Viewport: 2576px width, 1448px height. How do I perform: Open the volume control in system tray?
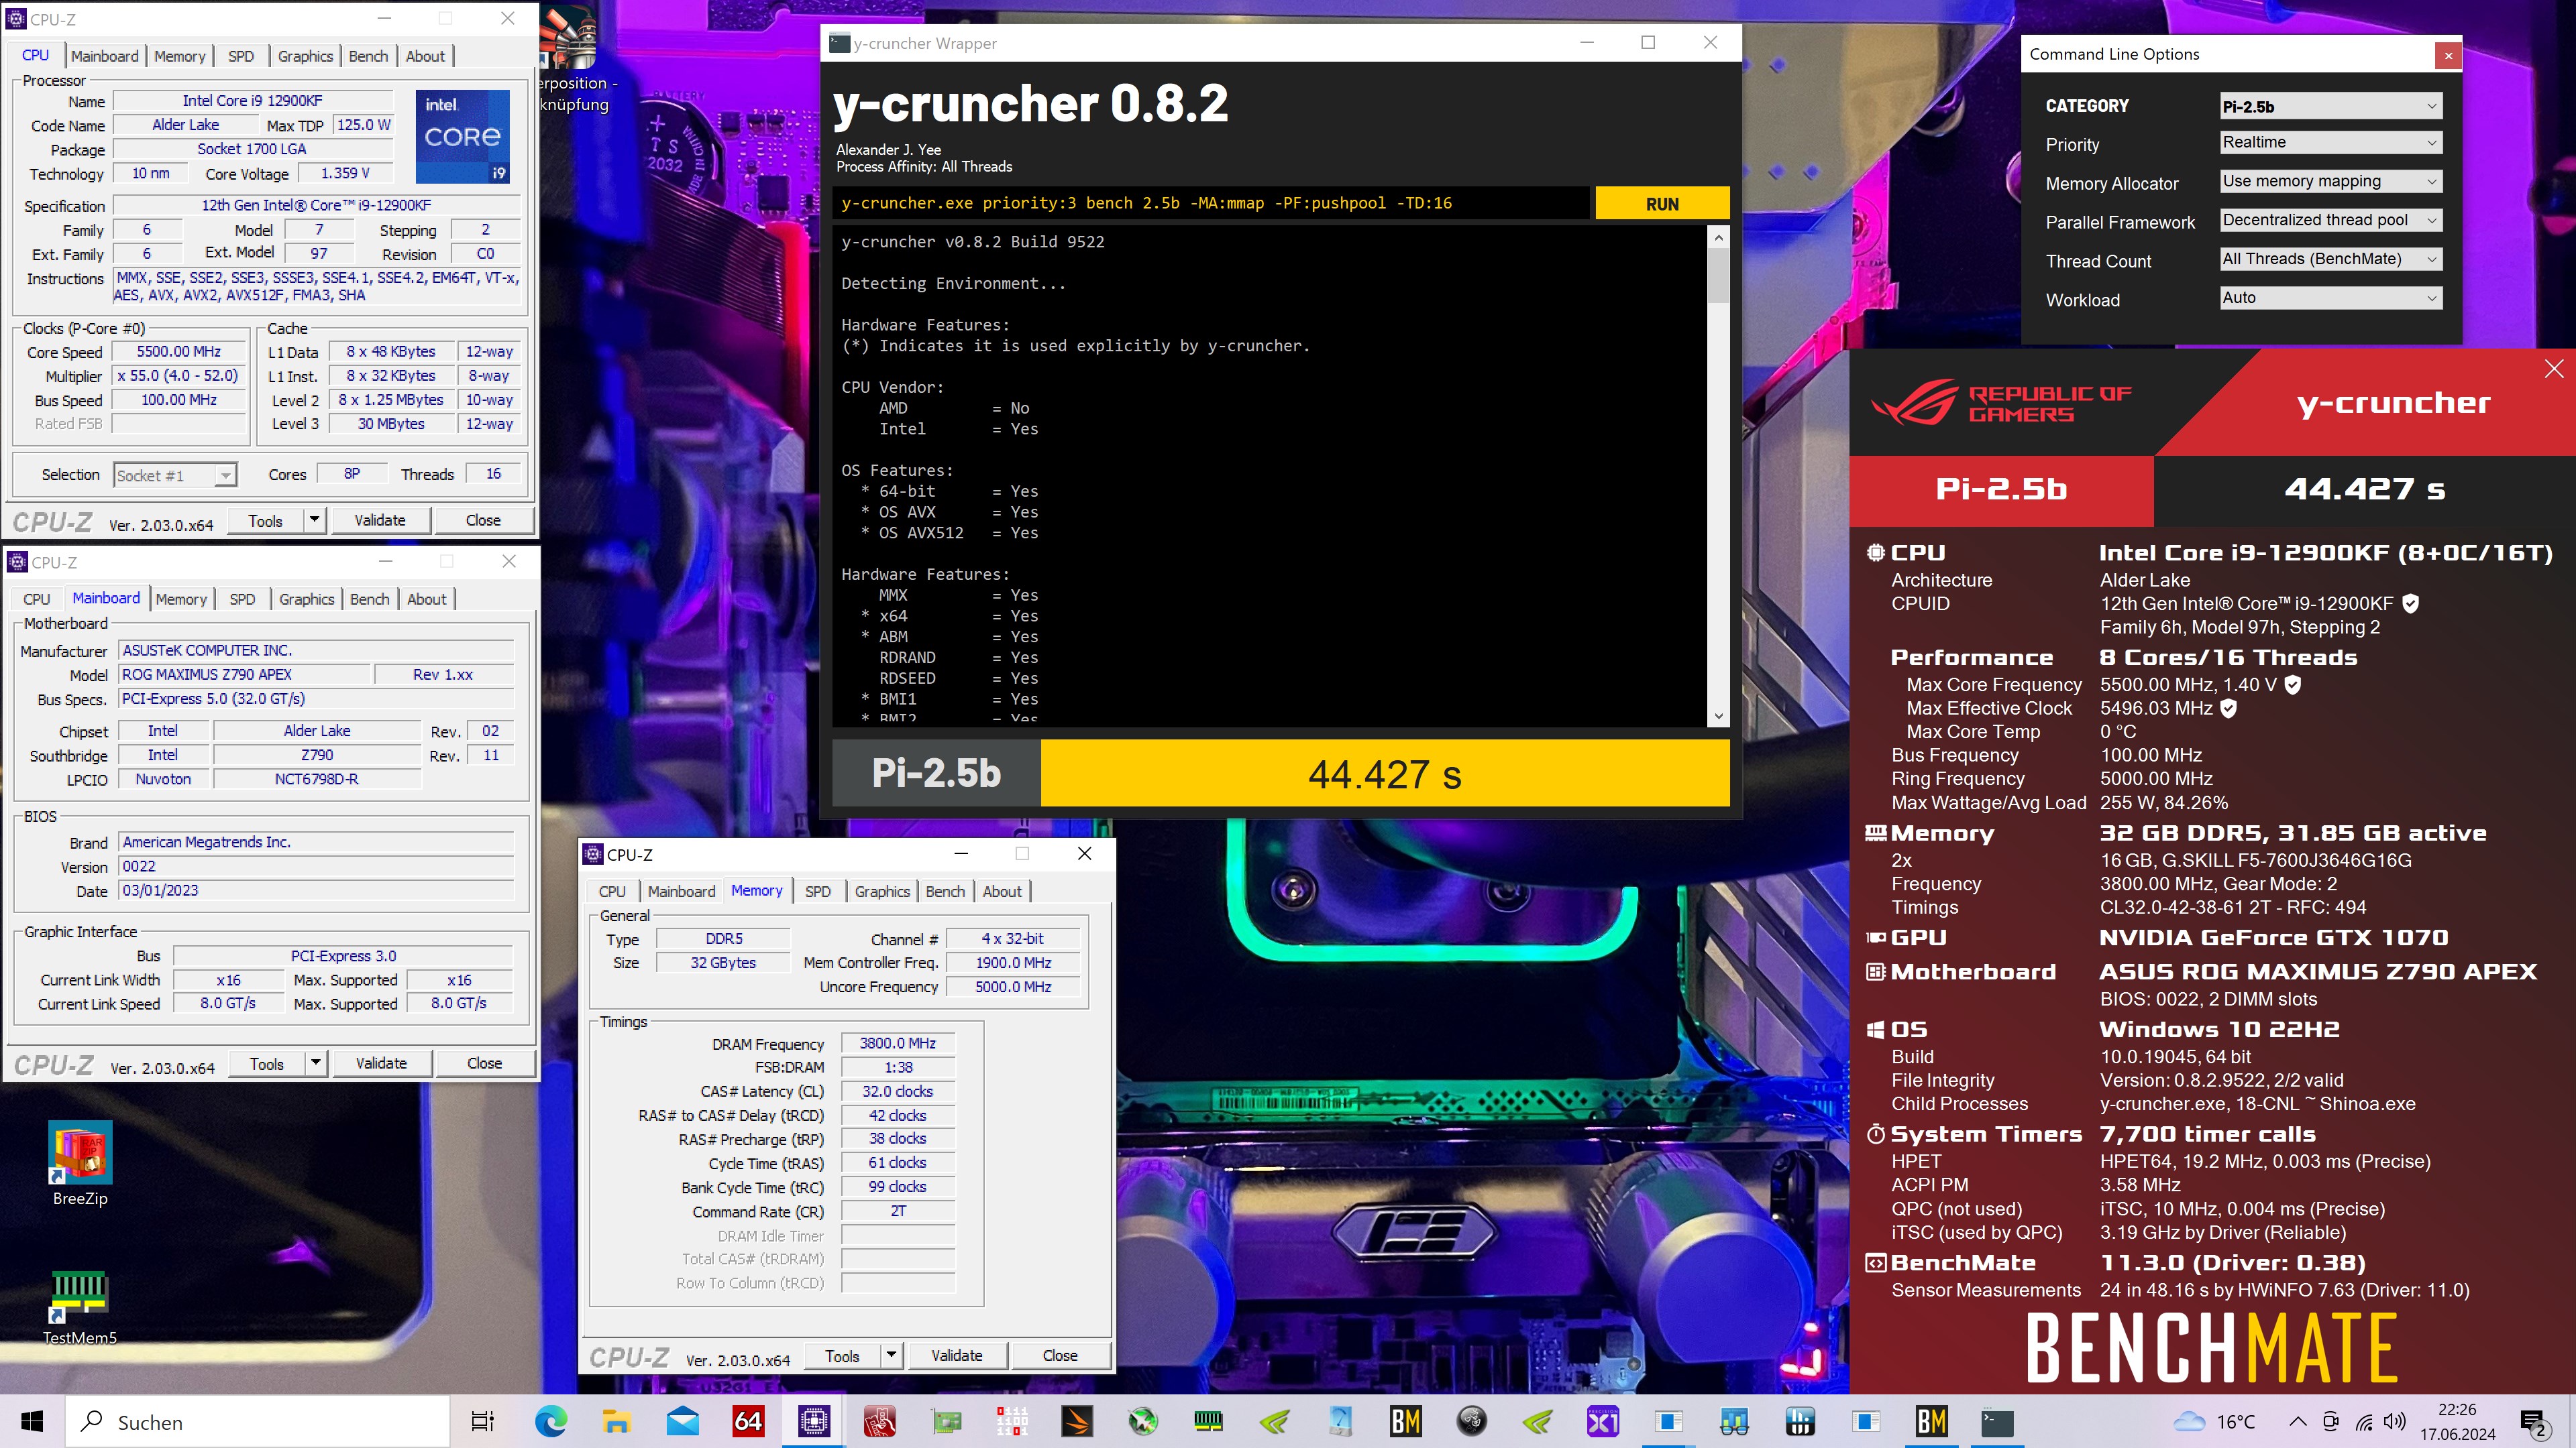click(2394, 1422)
